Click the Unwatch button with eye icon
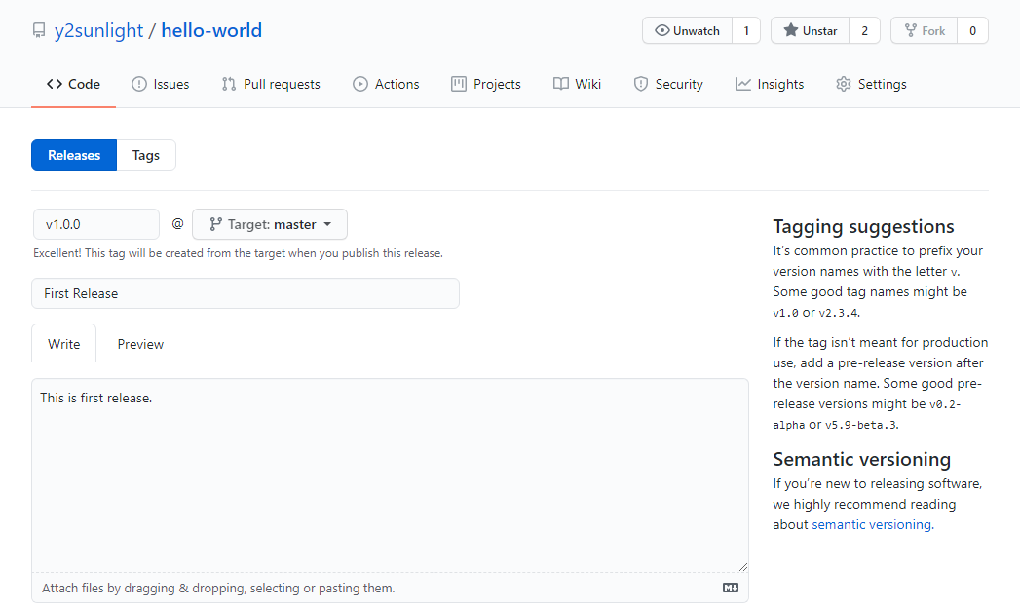The width and height of the screenshot is (1020, 610). coord(687,31)
